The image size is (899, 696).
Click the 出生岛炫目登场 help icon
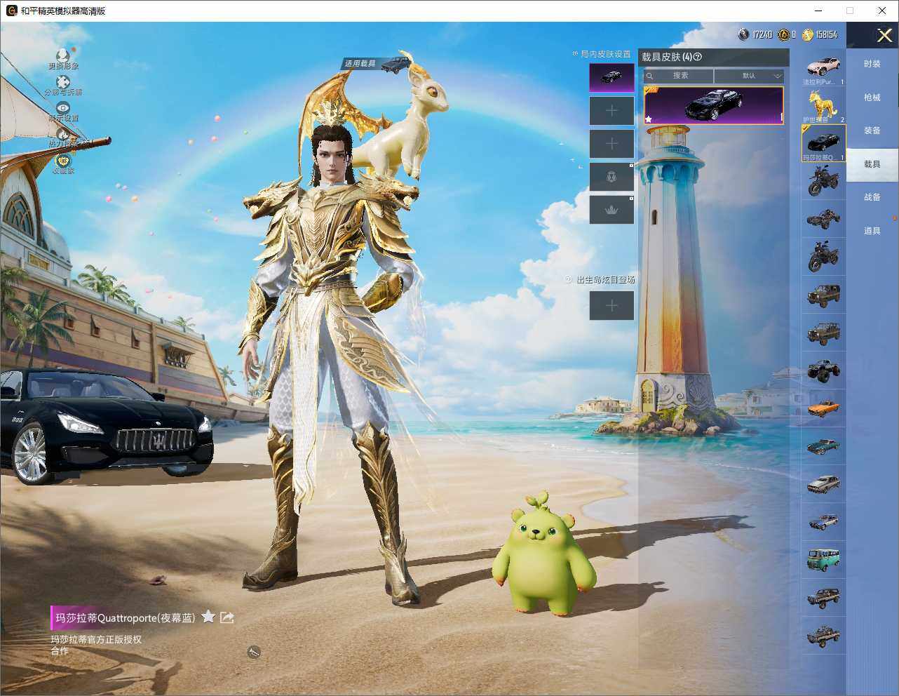coord(569,279)
